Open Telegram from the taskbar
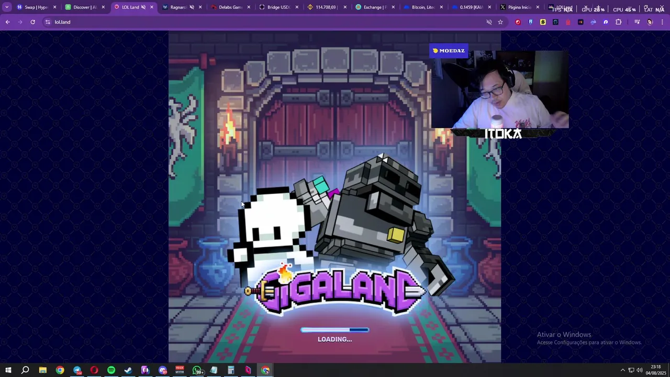 [77, 370]
